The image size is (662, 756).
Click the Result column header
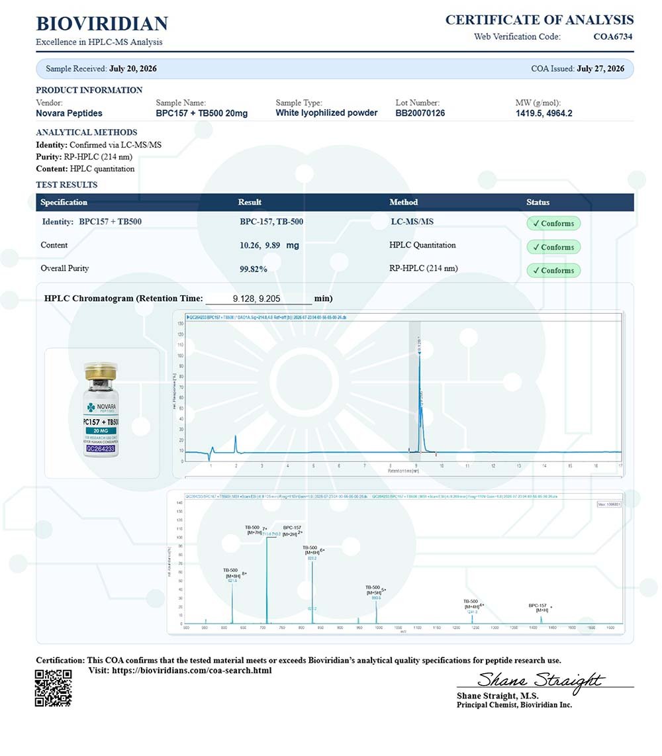250,202
